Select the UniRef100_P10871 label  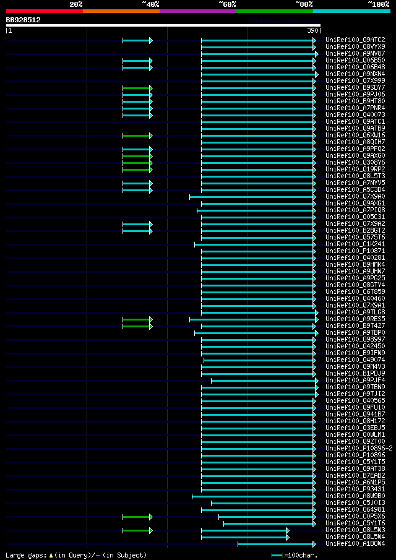pos(355,251)
